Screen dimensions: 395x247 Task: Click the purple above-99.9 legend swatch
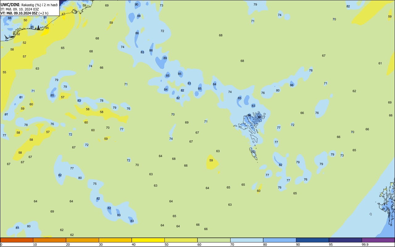378,240
